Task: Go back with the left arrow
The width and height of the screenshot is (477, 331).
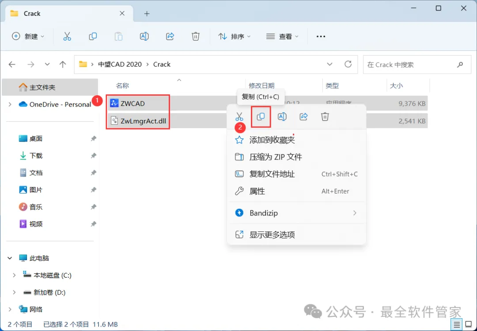Action: point(12,64)
